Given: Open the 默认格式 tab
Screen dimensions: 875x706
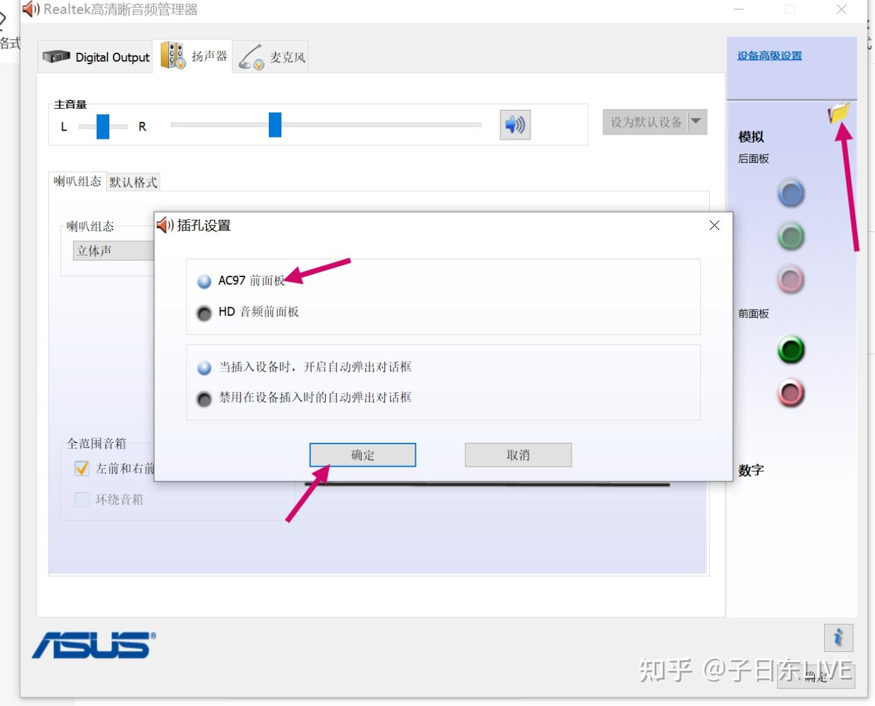Looking at the screenshot, I should pos(133,182).
